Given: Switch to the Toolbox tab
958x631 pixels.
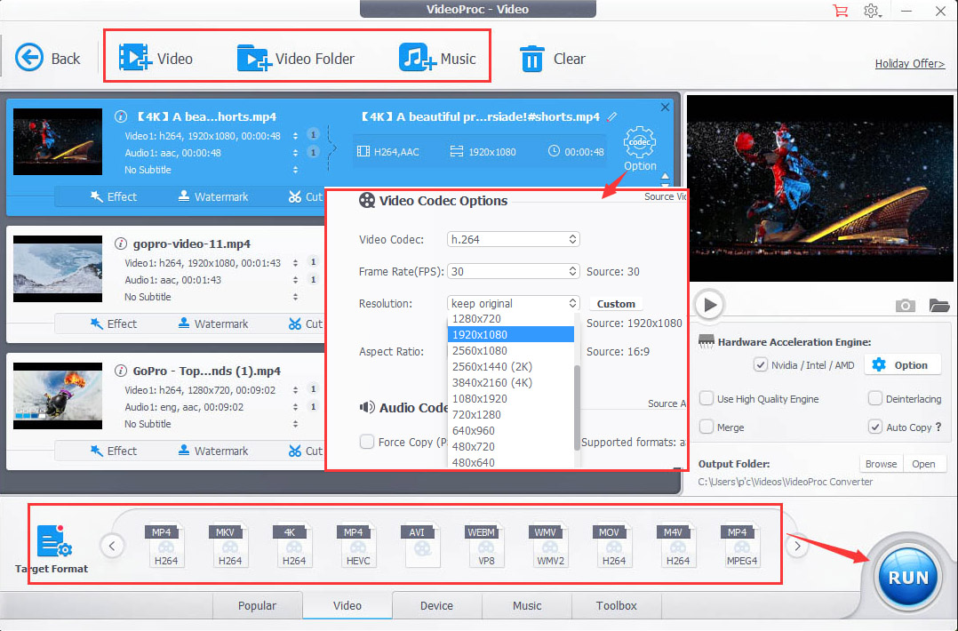Looking at the screenshot, I should click(617, 605).
